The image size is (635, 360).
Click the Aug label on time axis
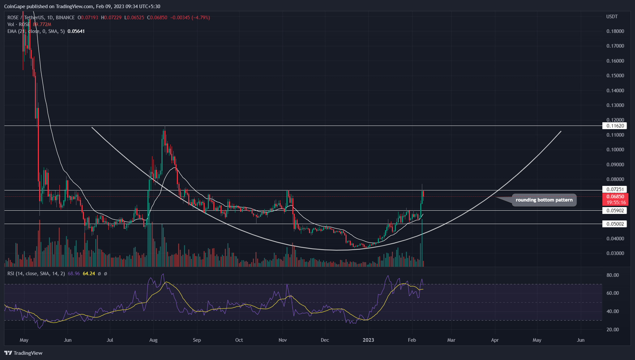[153, 340]
